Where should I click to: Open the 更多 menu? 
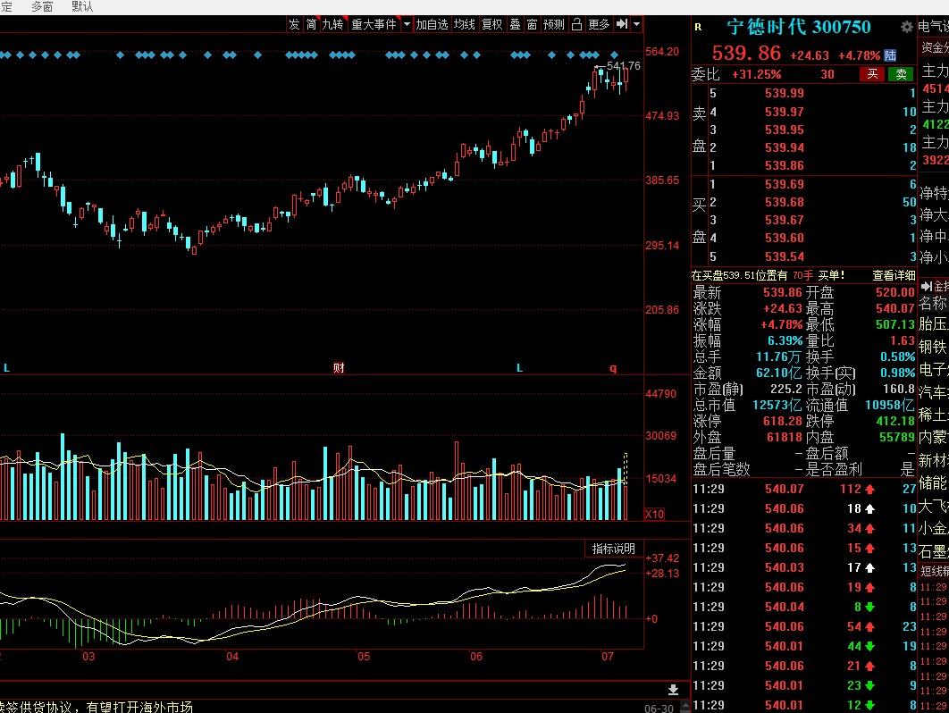point(600,24)
